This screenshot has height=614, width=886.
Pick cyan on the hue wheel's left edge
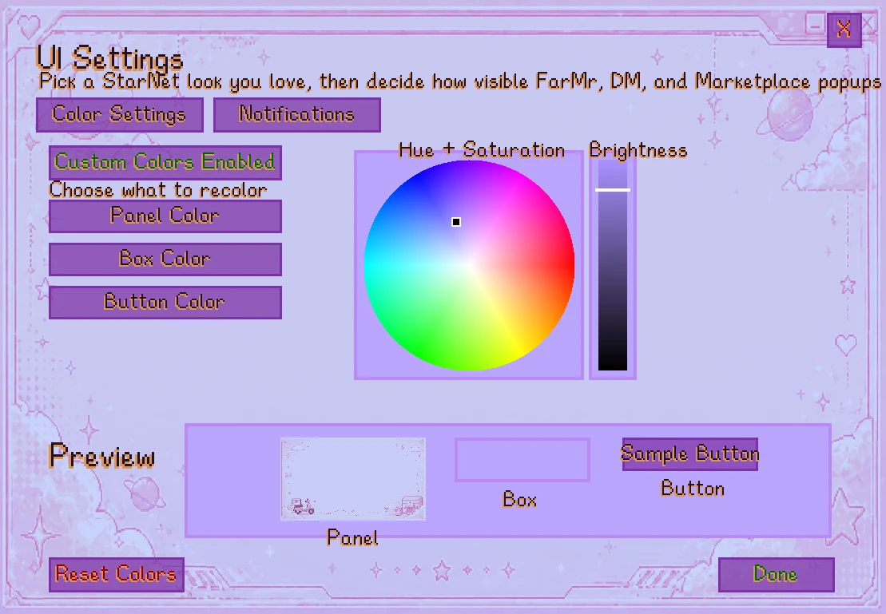(x=370, y=266)
